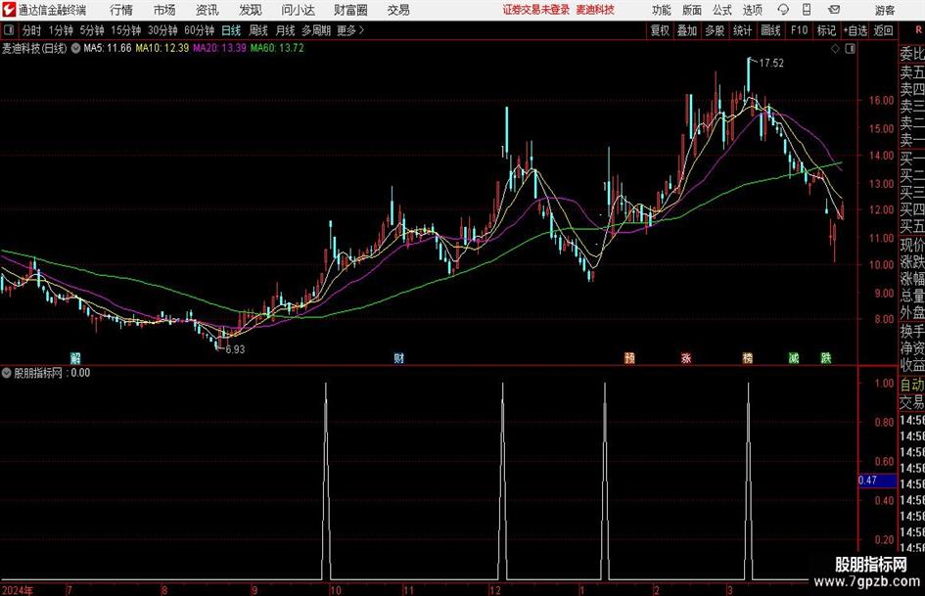Click the 标记 mark button
The image size is (925, 596).
(826, 30)
